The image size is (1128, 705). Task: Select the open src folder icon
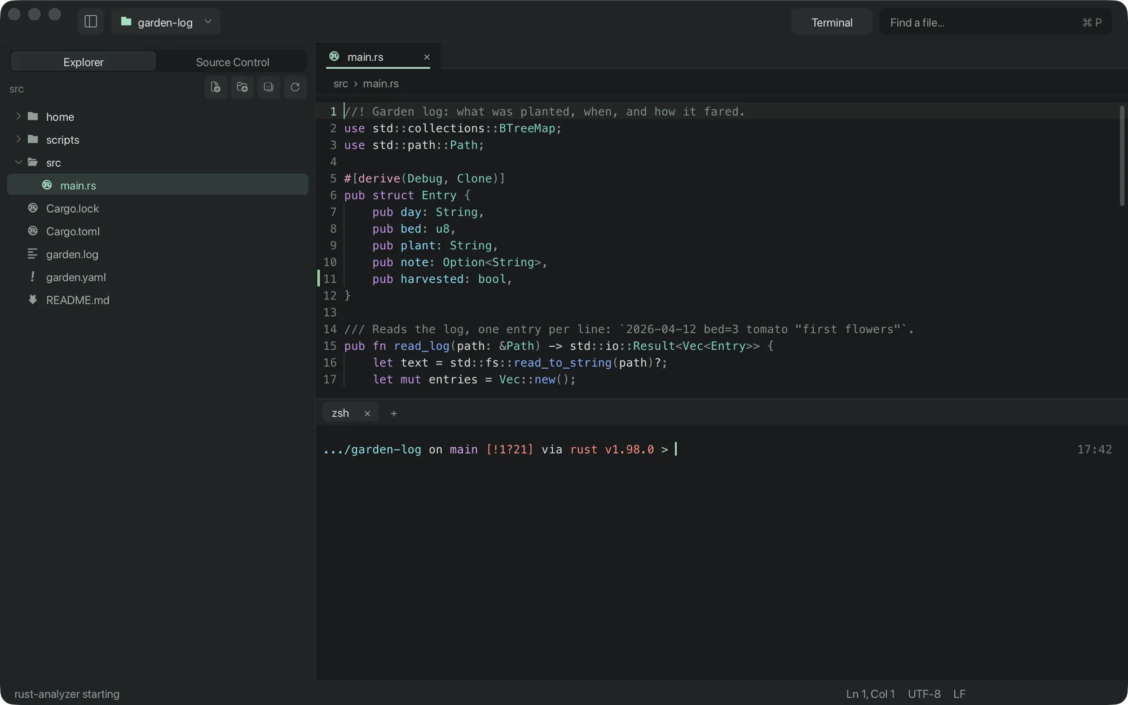pyautogui.click(x=33, y=162)
